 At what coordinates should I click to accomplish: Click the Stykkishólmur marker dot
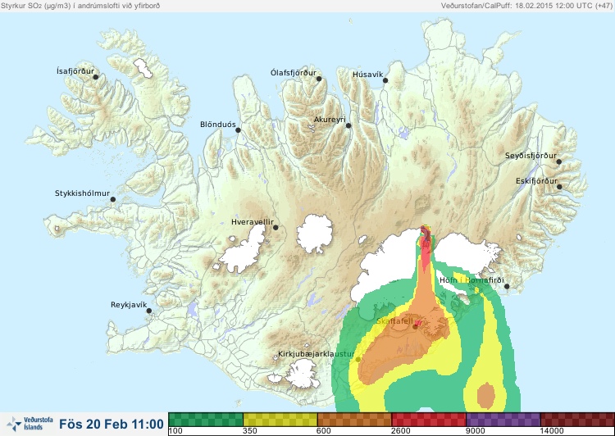click(113, 200)
